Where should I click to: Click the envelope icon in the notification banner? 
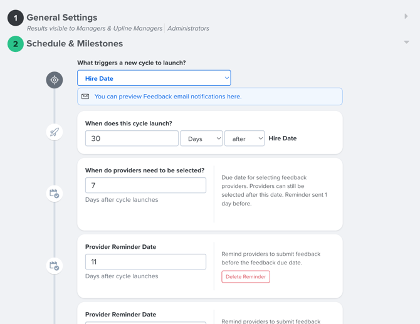(85, 97)
